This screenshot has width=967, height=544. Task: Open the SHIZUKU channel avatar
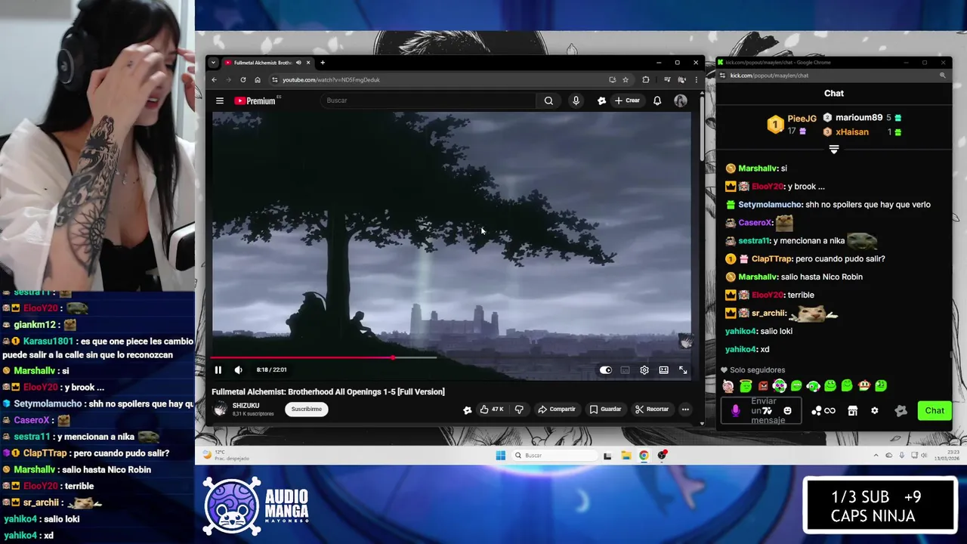(220, 409)
